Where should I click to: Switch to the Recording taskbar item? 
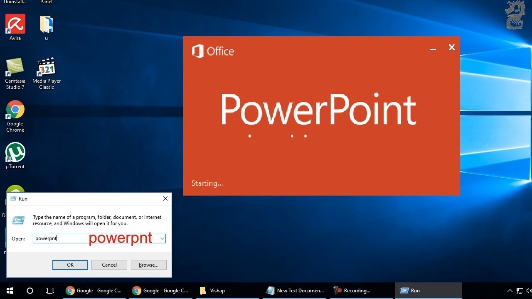(x=361, y=291)
